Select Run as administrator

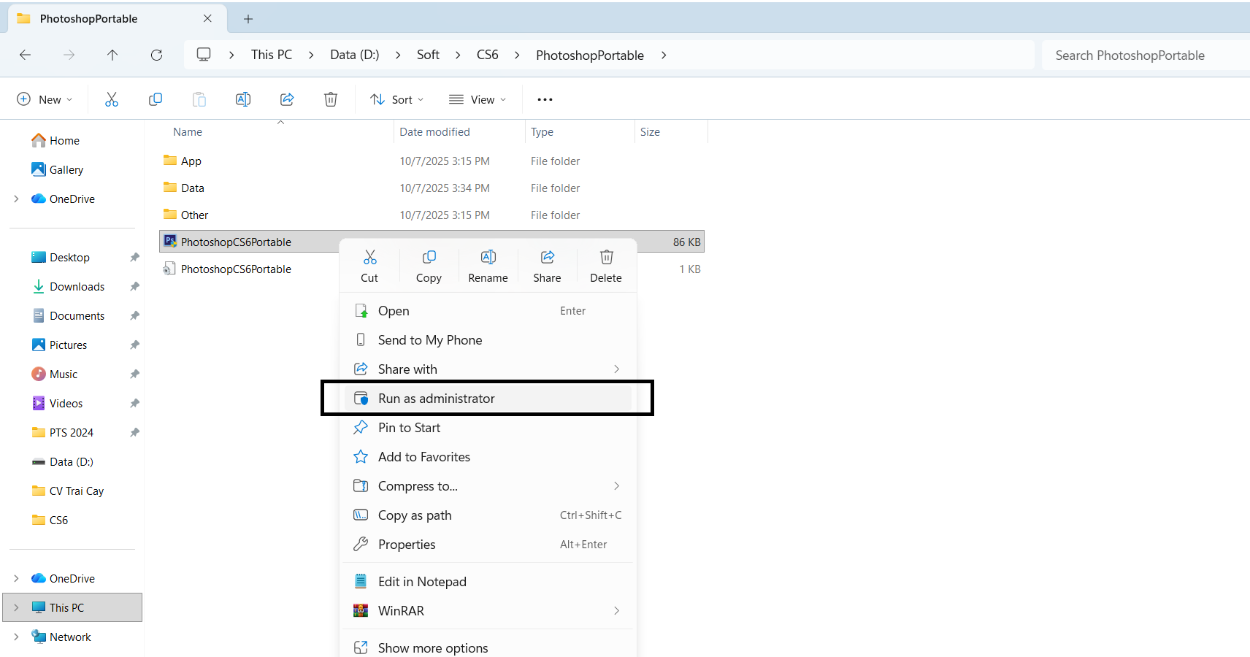click(436, 399)
